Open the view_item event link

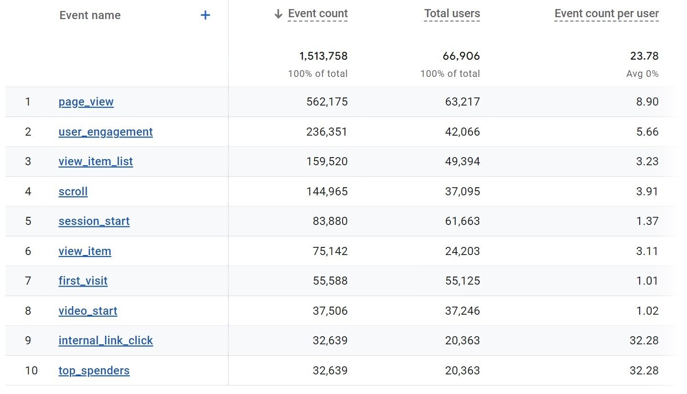tap(85, 251)
